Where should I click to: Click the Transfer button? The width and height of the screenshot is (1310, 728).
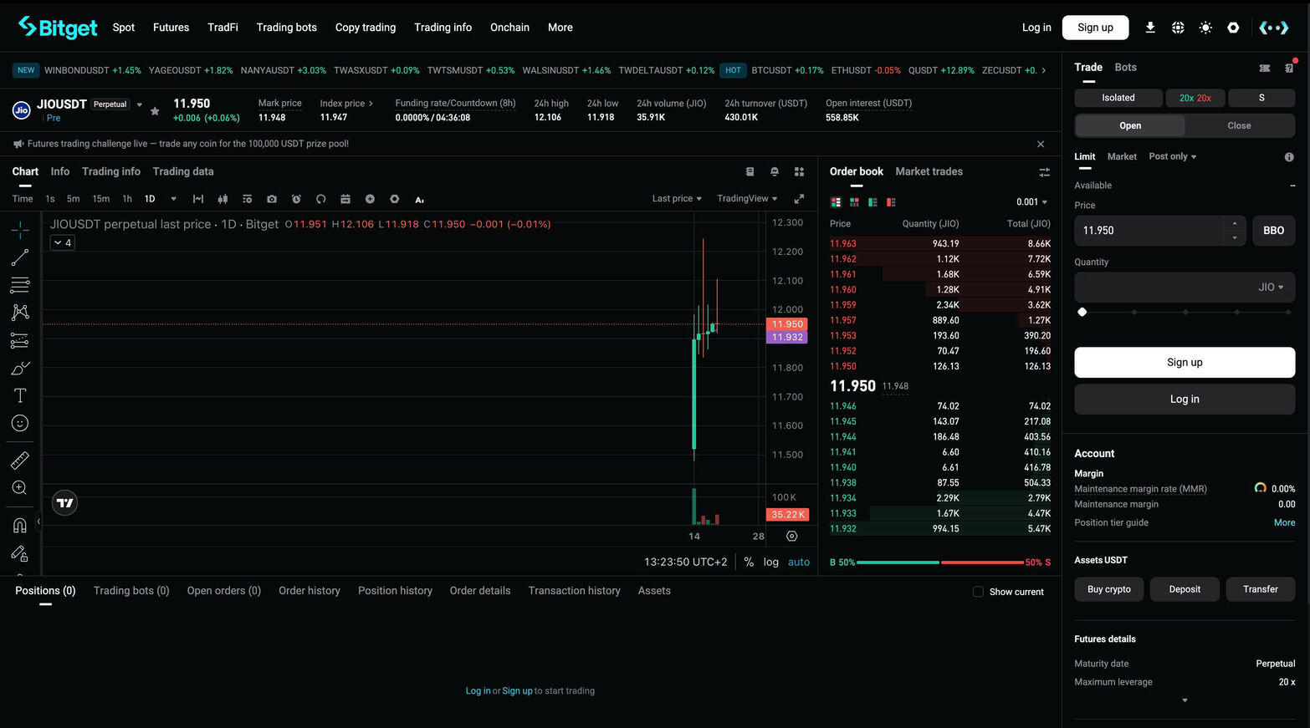tap(1261, 589)
